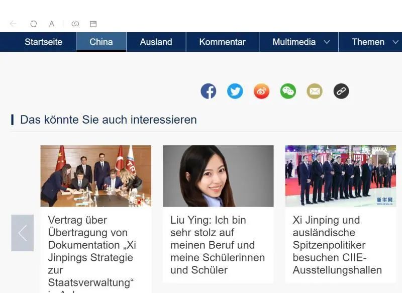Open the Ausland navigation tab
The image size is (402, 293).
pos(156,42)
